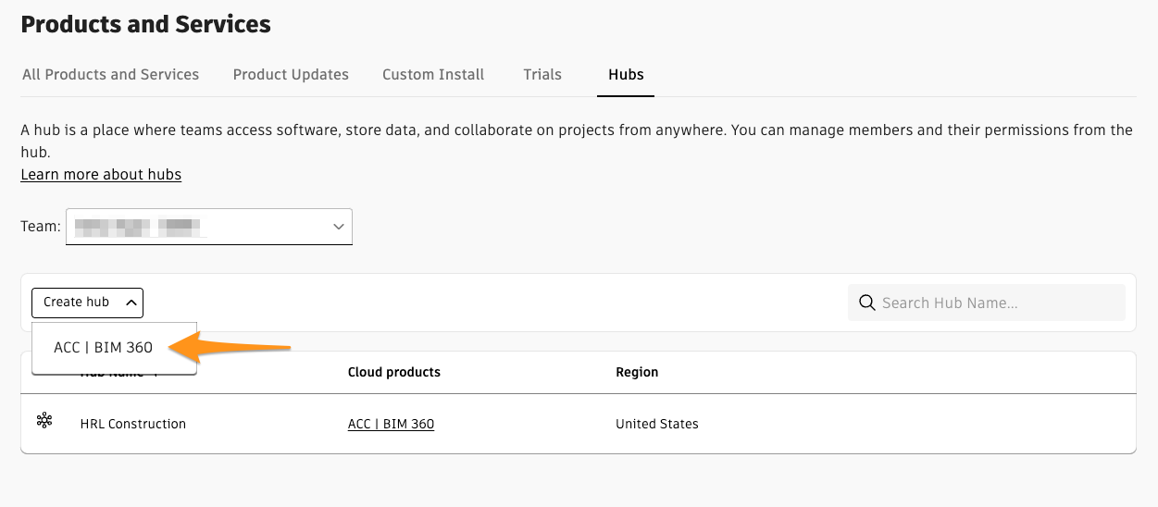Screen dimensions: 1158x507
Task: Open the ACC | BIM 360 link in the HRL row
Action: pos(391,424)
